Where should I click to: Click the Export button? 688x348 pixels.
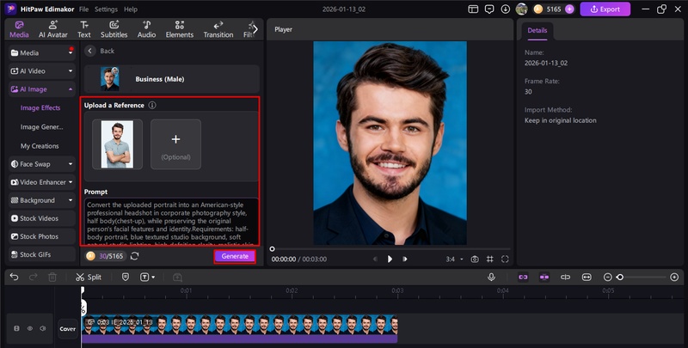(x=605, y=9)
